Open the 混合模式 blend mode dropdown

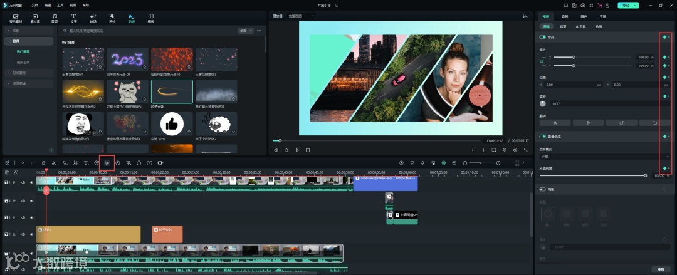[x=605, y=157]
